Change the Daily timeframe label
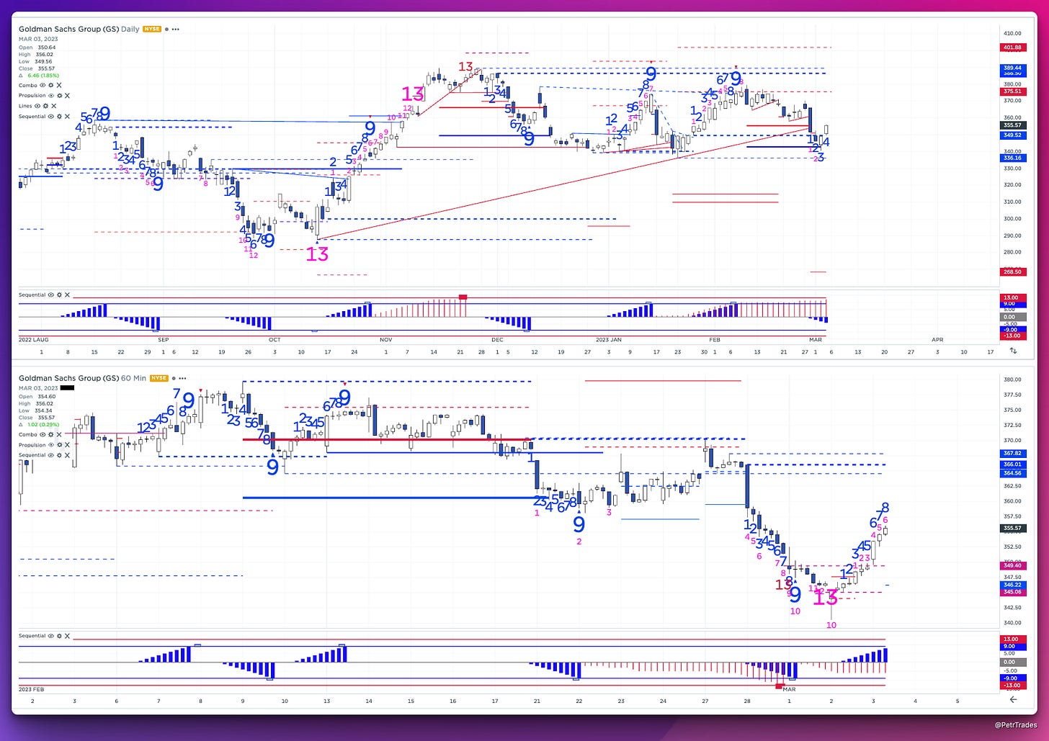1049x741 pixels. click(x=130, y=30)
